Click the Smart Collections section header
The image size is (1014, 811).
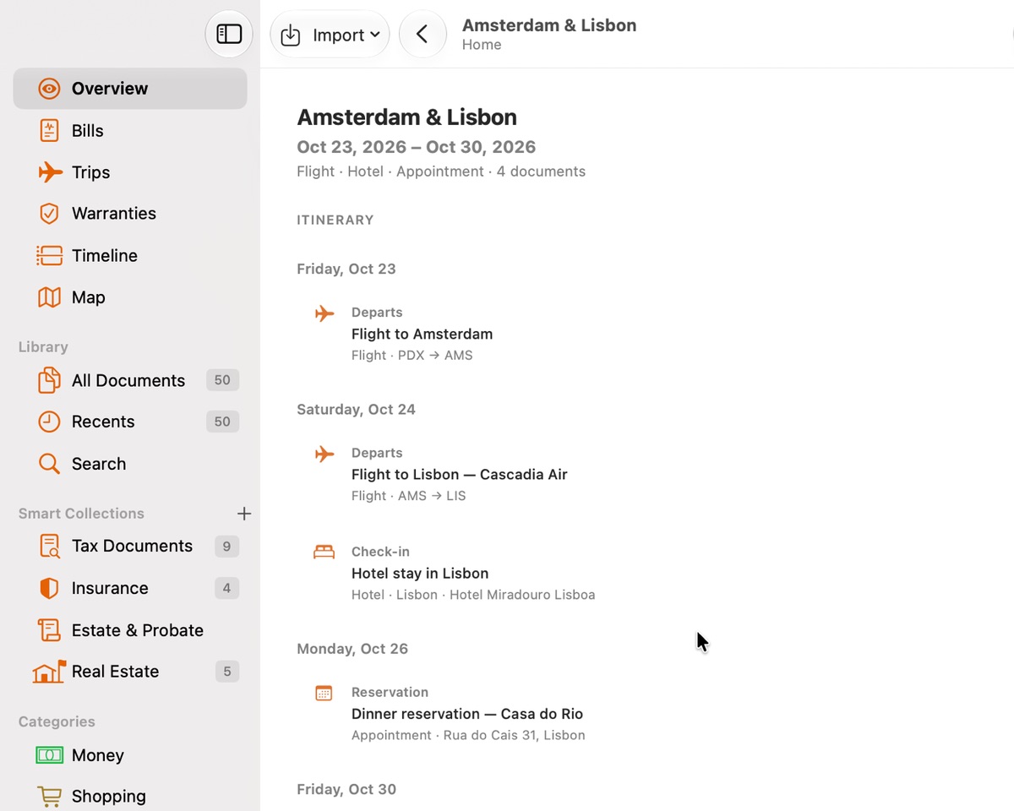(81, 514)
